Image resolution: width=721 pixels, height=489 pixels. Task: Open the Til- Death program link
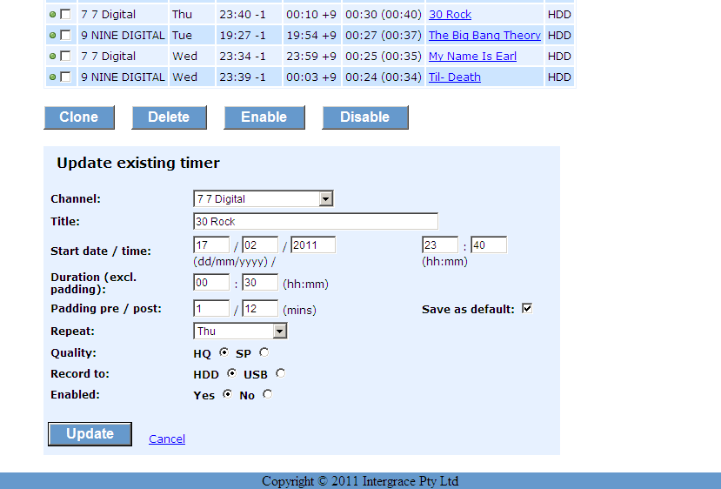[454, 77]
